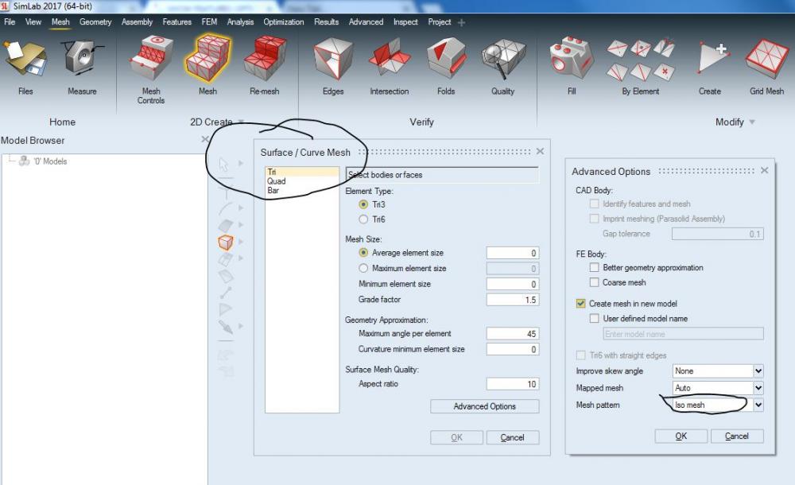795x485 pixels.
Task: Open the Inspect tab
Action: [405, 21]
